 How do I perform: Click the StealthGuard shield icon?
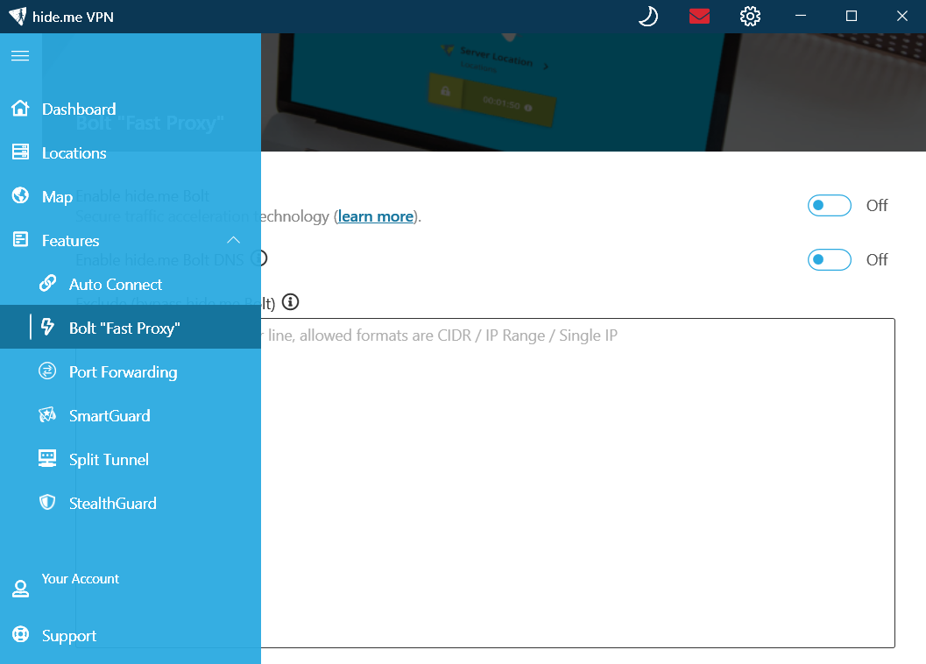point(47,502)
